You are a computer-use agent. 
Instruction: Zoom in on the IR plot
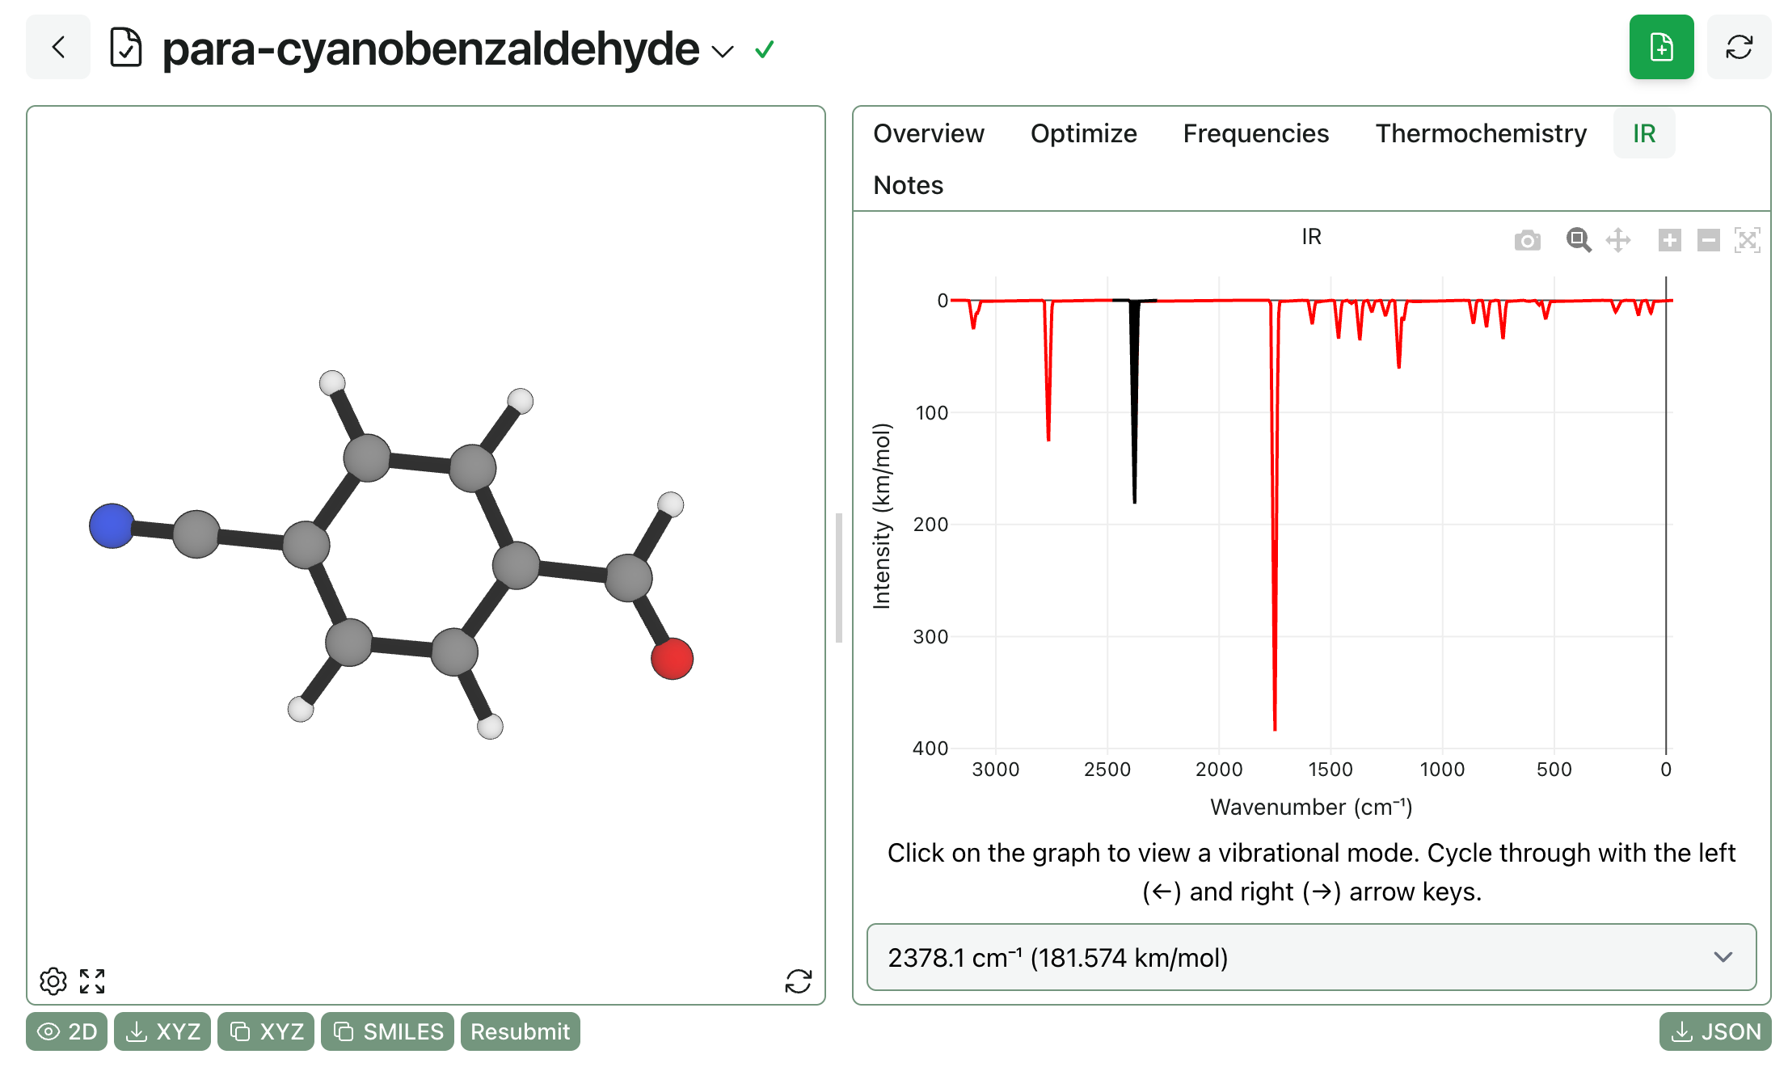1669,240
